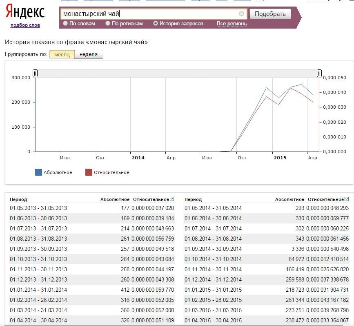Click the Абсолютное legend label
The image size is (354, 326).
pos(58,172)
